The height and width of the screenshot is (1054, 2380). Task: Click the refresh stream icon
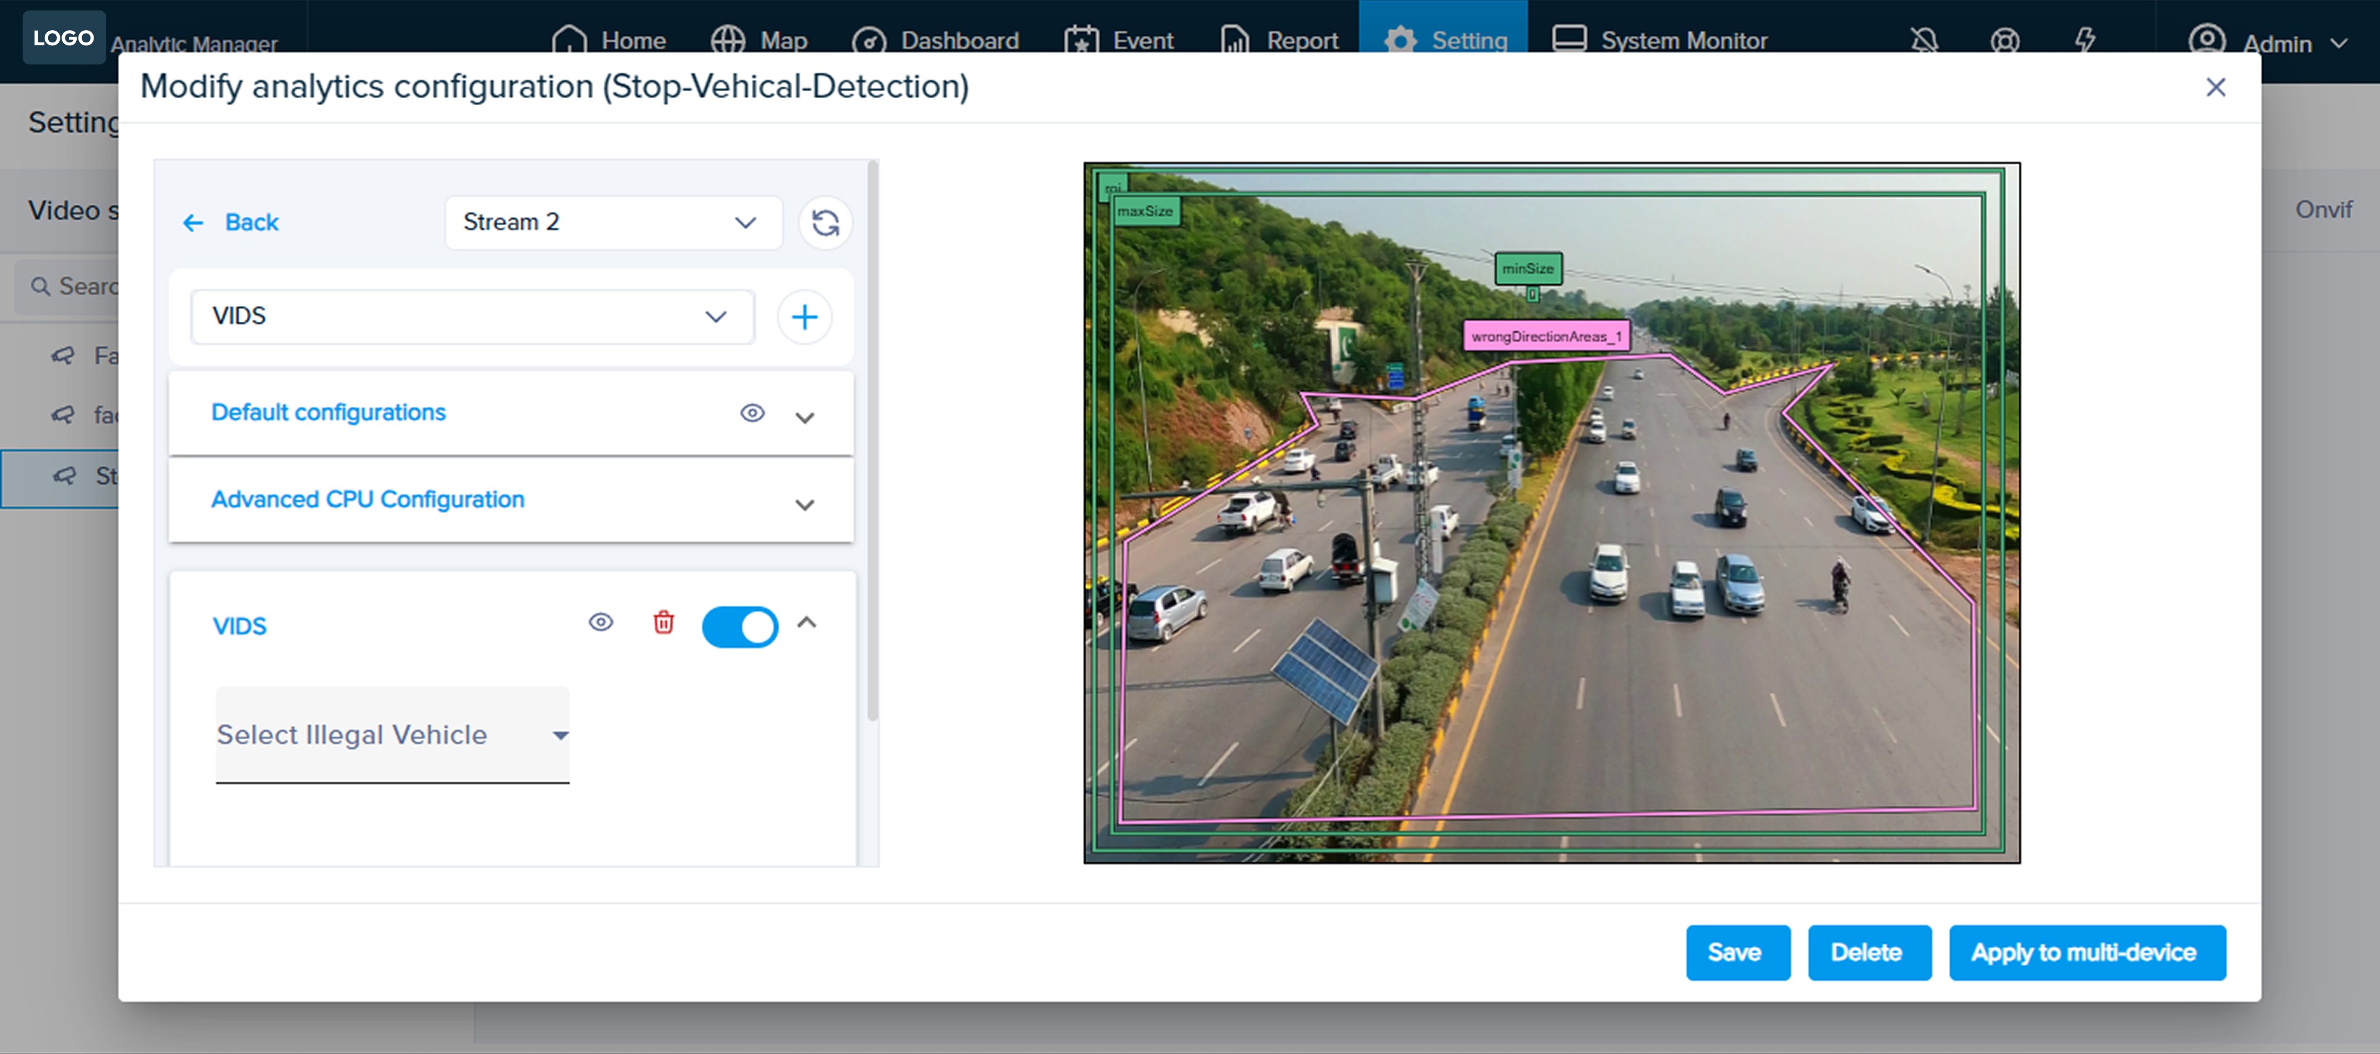(x=824, y=222)
